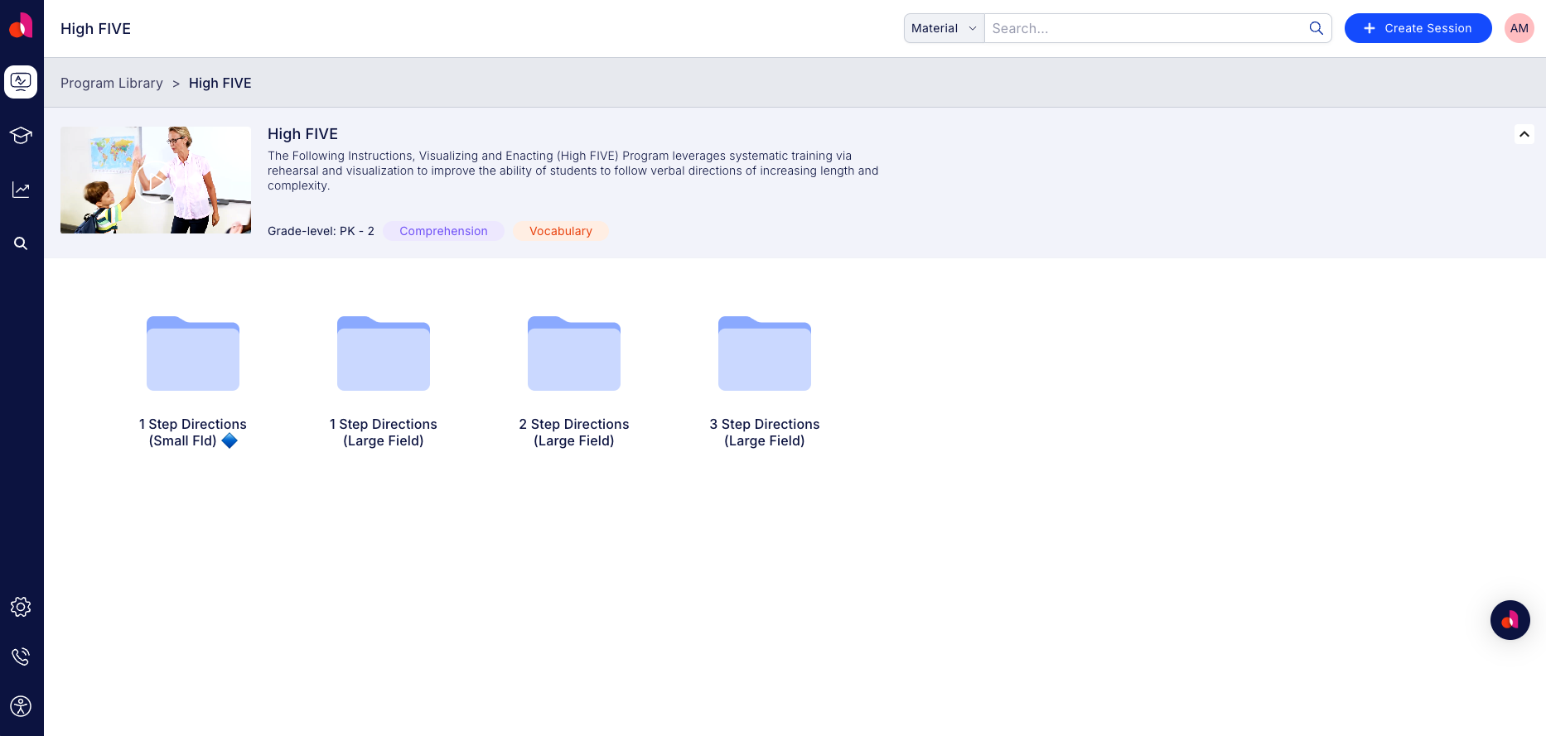Open the analytics chart sidebar icon
The image size is (1546, 736).
[21, 190]
